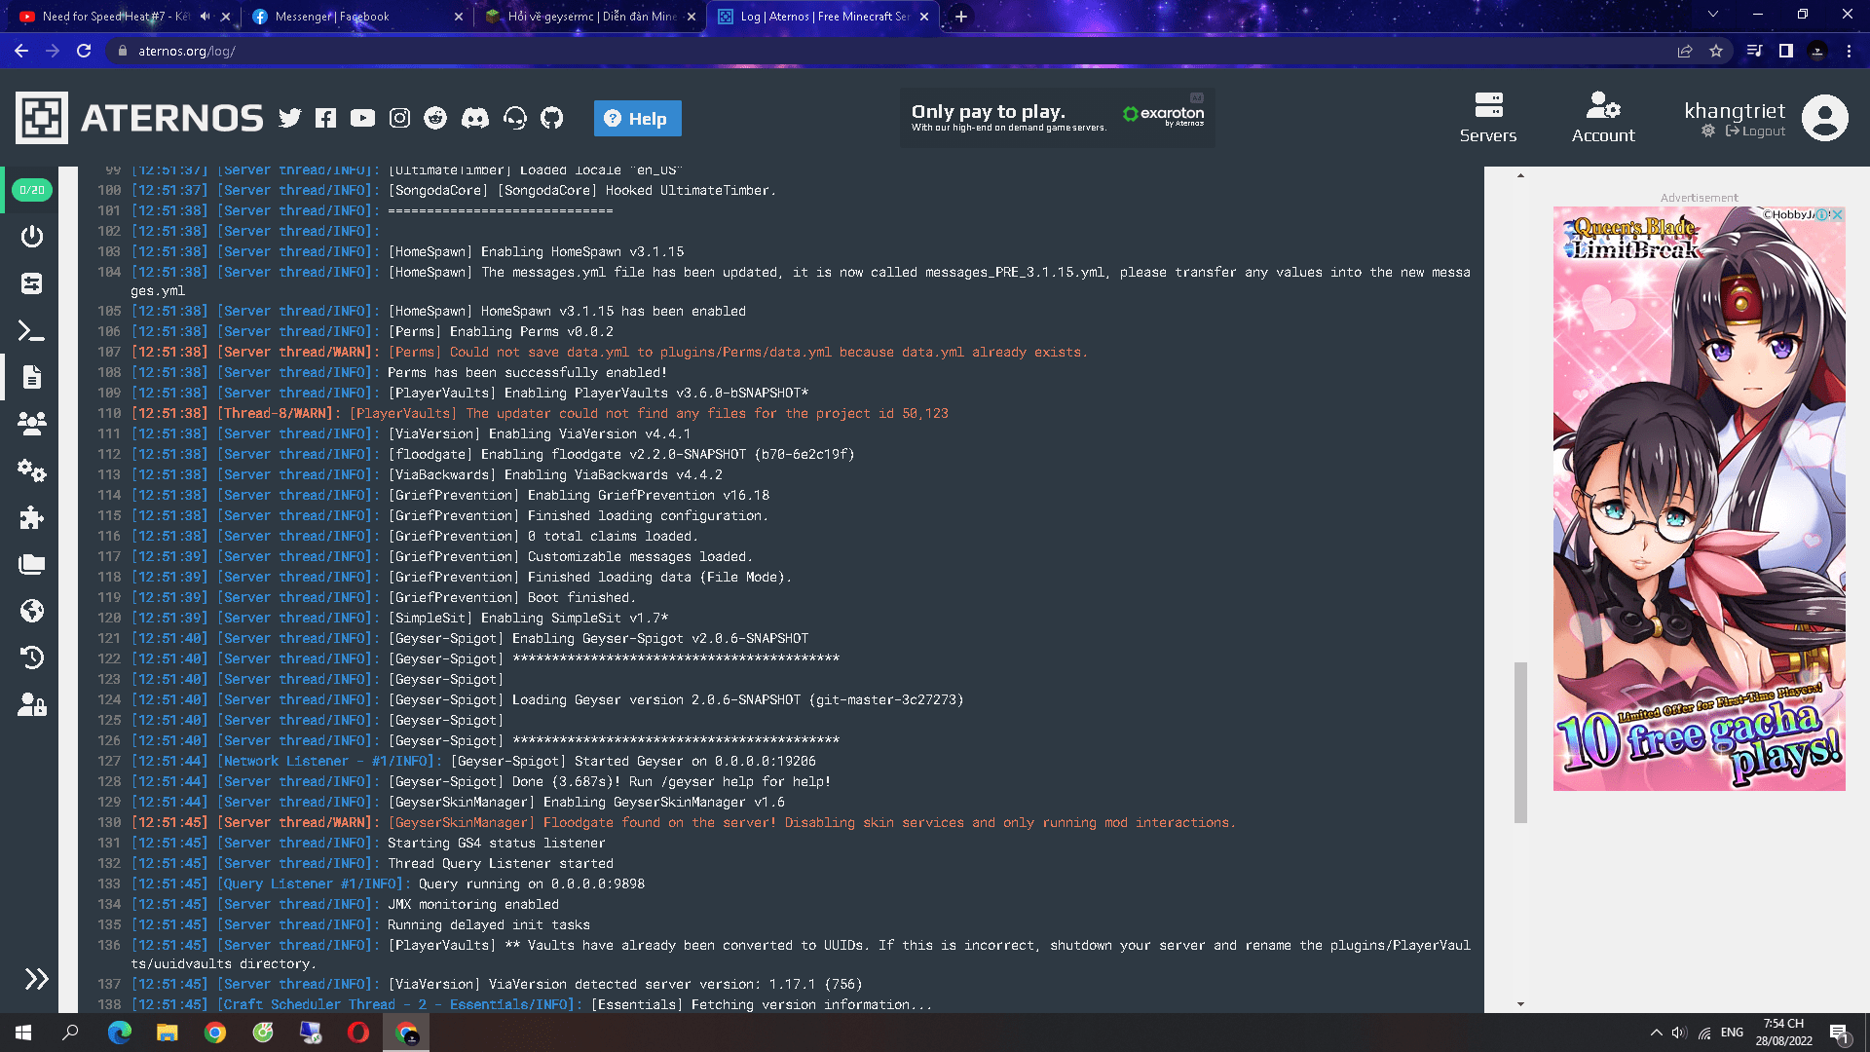1870x1052 pixels.
Task: Show hidden system tray icons
Action: click(x=1656, y=1033)
